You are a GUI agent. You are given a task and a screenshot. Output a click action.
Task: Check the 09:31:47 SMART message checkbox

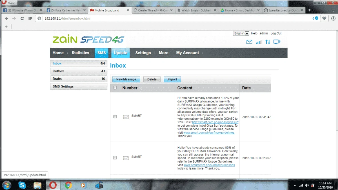coord(115,117)
